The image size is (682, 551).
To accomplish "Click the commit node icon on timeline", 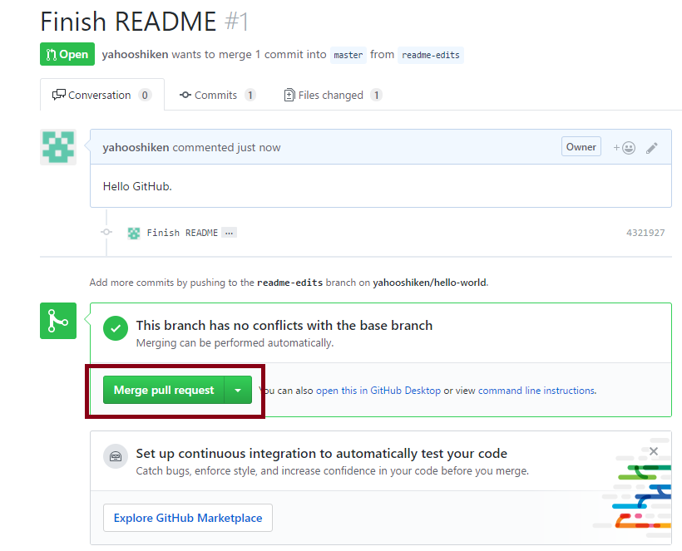I will click(106, 232).
